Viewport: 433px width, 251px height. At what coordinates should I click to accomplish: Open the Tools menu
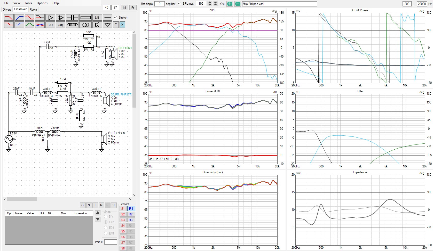click(x=28, y=3)
